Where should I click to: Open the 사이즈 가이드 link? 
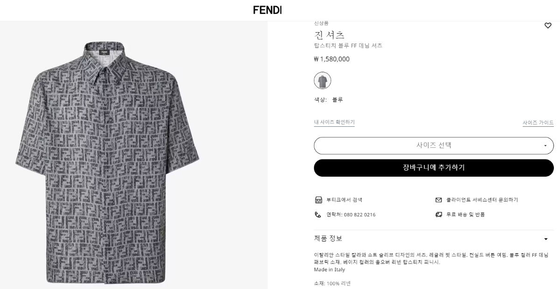[x=538, y=123]
